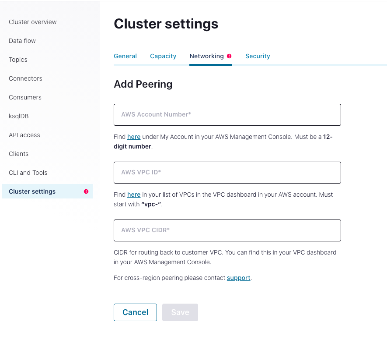Select the AWS VPC CIDR input
Image resolution: width=387 pixels, height=354 pixels.
tap(227, 230)
